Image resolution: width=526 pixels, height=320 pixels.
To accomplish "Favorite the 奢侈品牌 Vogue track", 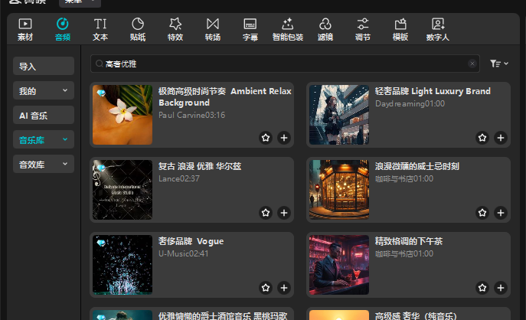I will (x=266, y=288).
